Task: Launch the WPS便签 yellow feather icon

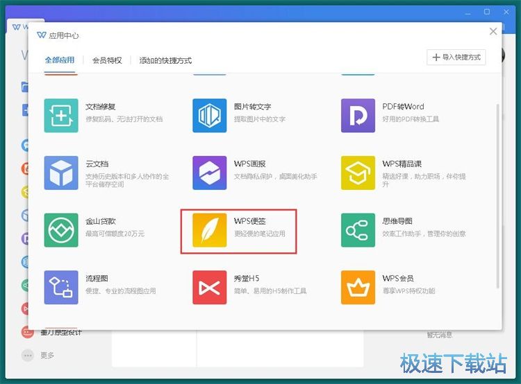Action: [x=210, y=230]
